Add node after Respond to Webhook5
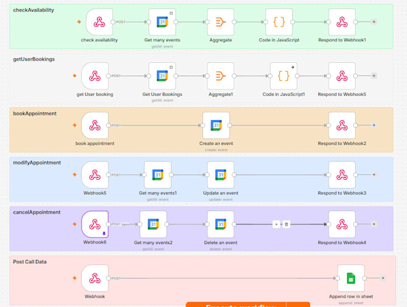This screenshot has width=407, height=307. [x=374, y=76]
